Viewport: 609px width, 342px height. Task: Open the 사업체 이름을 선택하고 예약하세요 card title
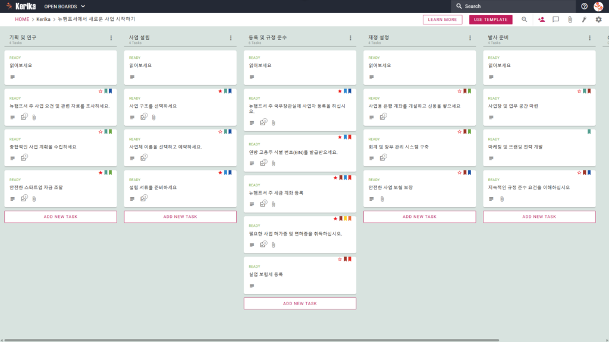click(x=165, y=147)
